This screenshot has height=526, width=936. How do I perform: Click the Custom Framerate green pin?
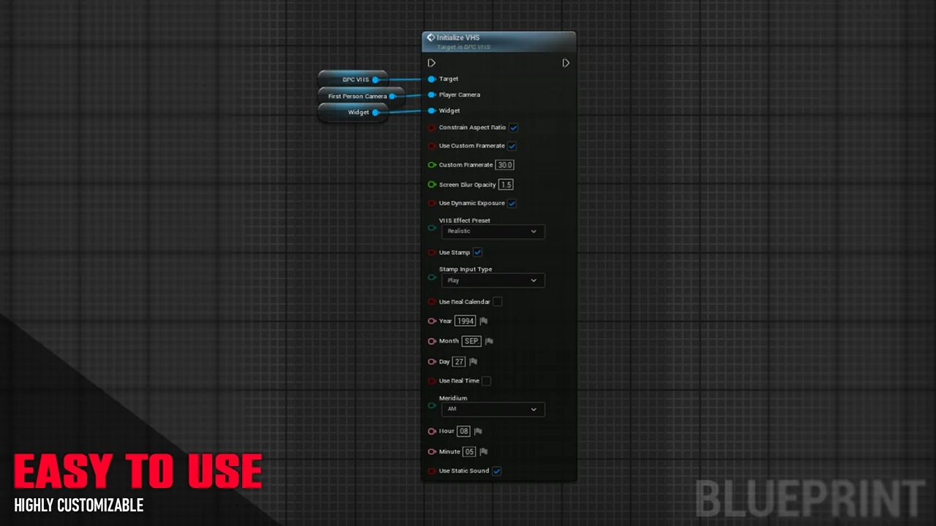tap(432, 165)
